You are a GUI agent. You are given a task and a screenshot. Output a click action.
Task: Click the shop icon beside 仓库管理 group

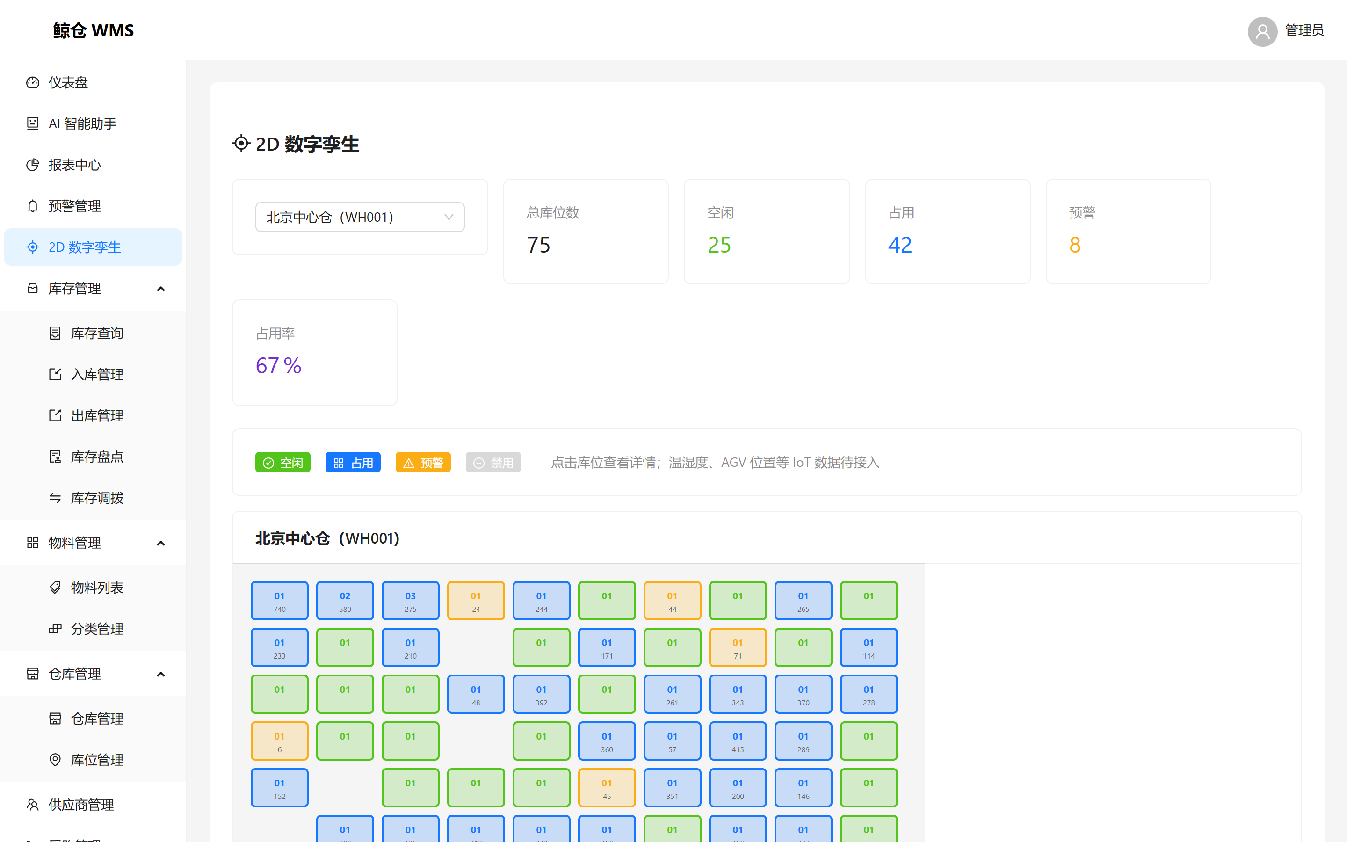point(33,674)
